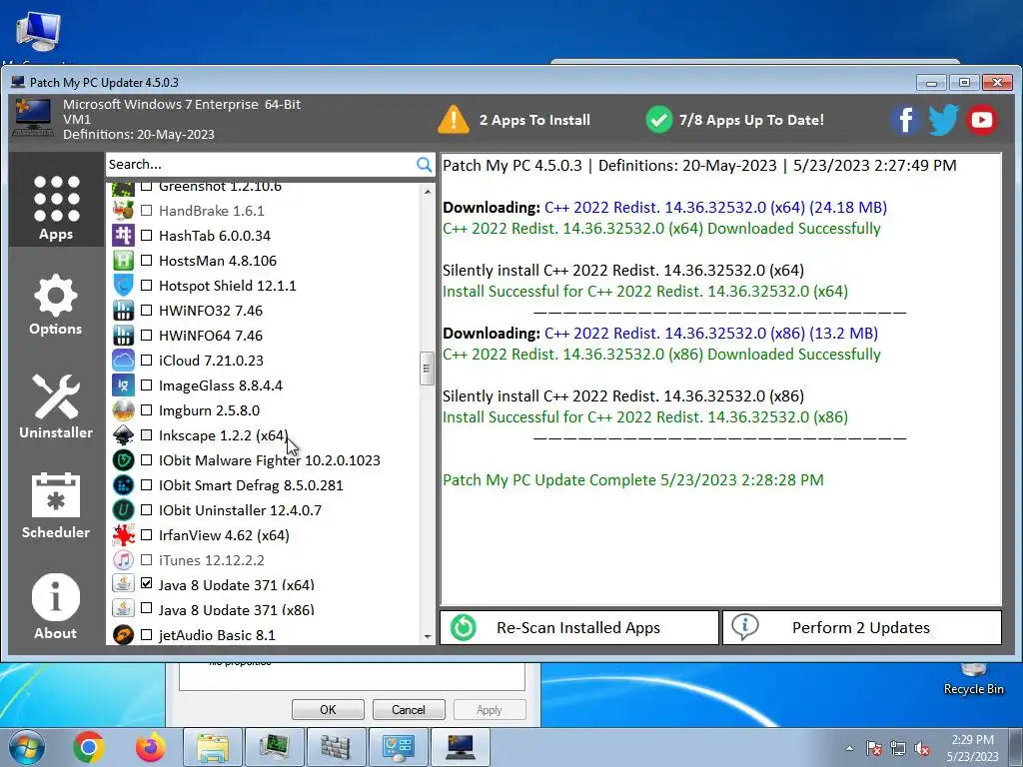This screenshot has width=1023, height=767.
Task: Click the IrfanView red splat icon
Action: point(123,535)
